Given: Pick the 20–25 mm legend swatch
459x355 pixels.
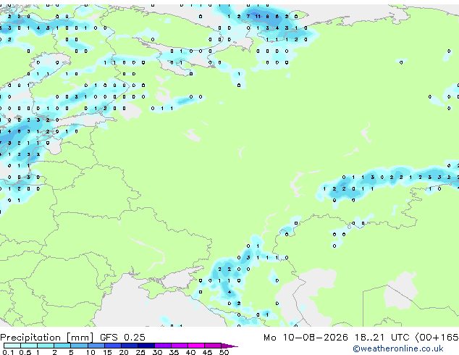Looking at the screenshot, I should coord(129,346).
